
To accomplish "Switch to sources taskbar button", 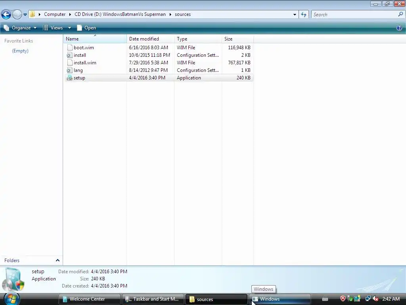I will click(216, 299).
